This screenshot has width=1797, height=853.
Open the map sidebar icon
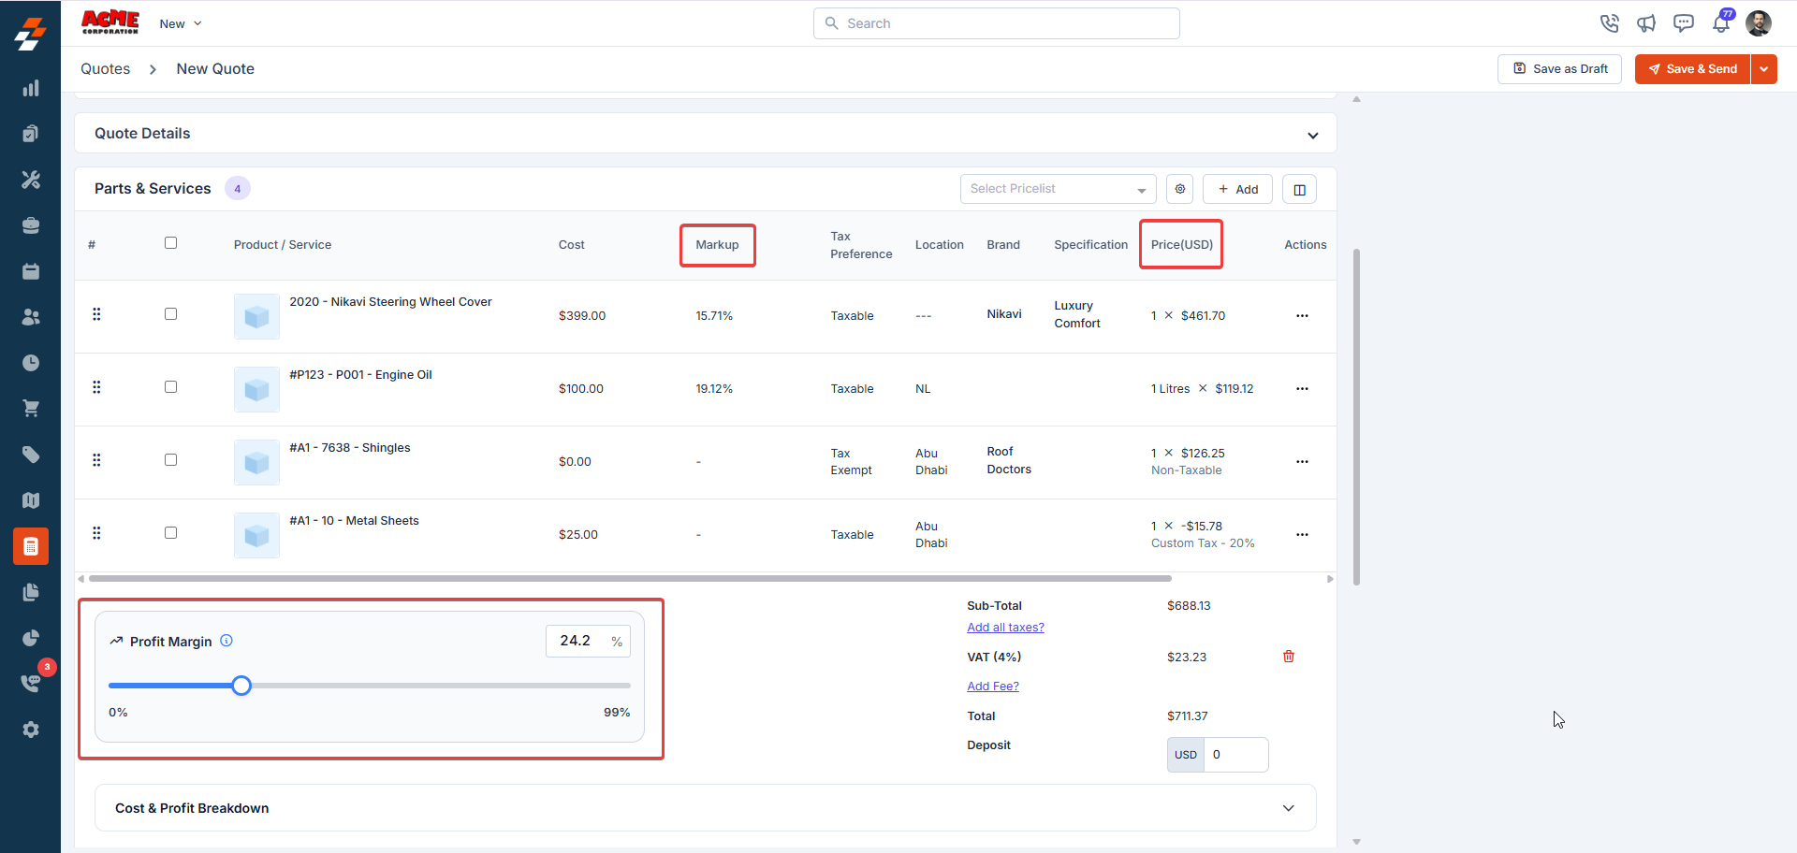click(x=31, y=500)
